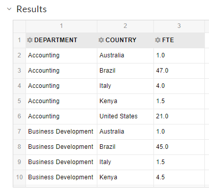The width and height of the screenshot is (209, 191).
Task: Open the COUNTRY column gear icon
Action: (x=101, y=40)
